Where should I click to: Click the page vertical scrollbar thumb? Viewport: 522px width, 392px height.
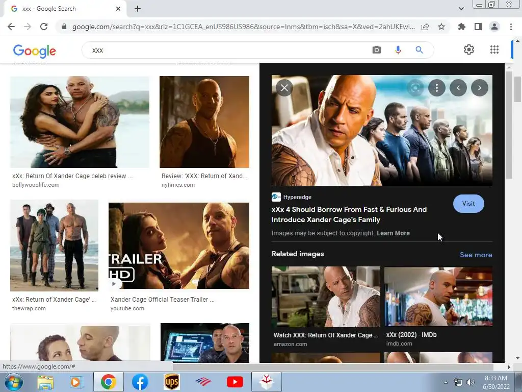(x=517, y=89)
